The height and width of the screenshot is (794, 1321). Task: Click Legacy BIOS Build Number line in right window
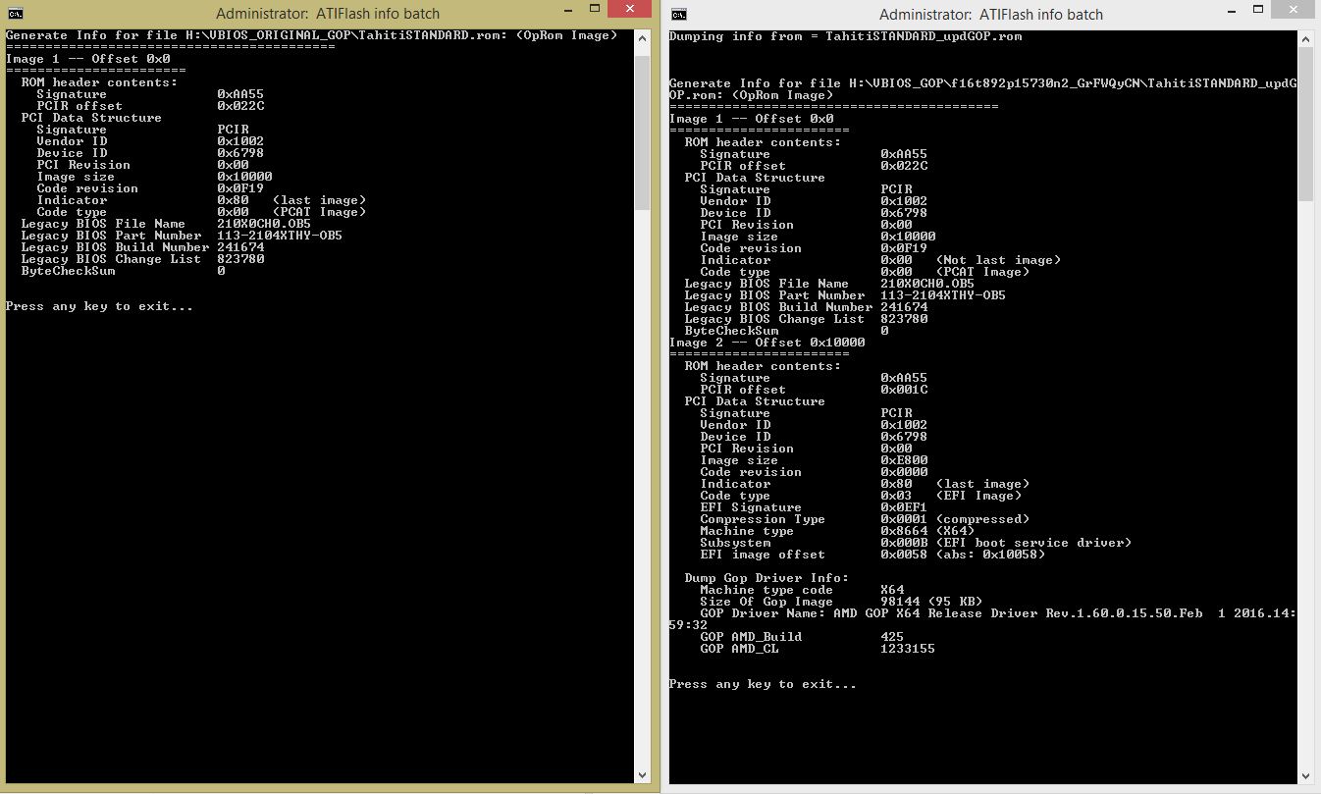(x=806, y=307)
